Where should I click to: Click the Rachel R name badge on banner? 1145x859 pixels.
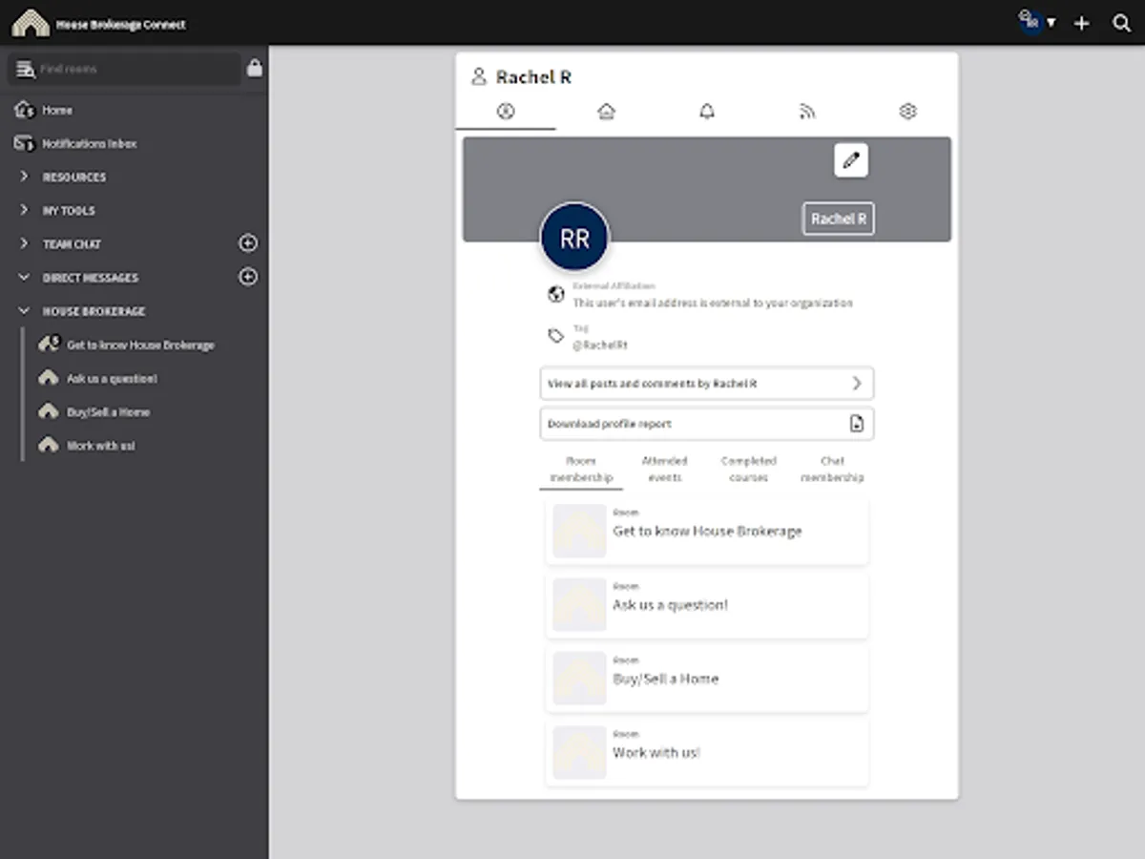tap(839, 219)
